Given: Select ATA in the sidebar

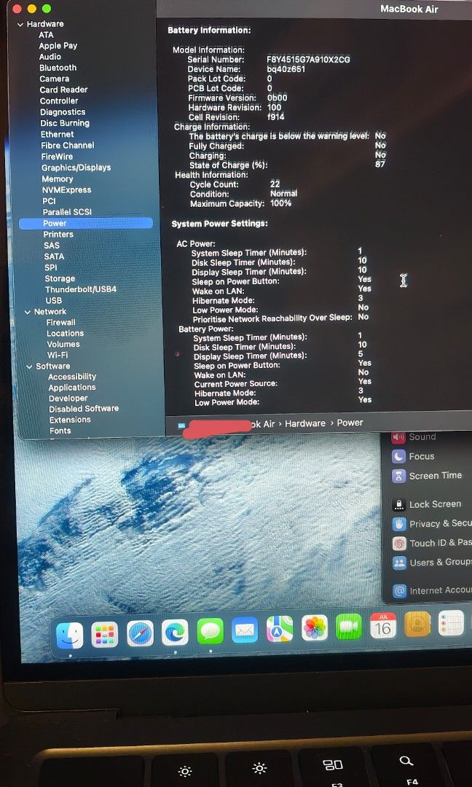Looking at the screenshot, I should coord(46,35).
